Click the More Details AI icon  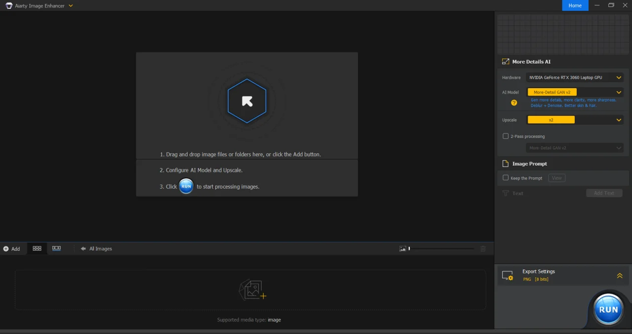pyautogui.click(x=506, y=62)
